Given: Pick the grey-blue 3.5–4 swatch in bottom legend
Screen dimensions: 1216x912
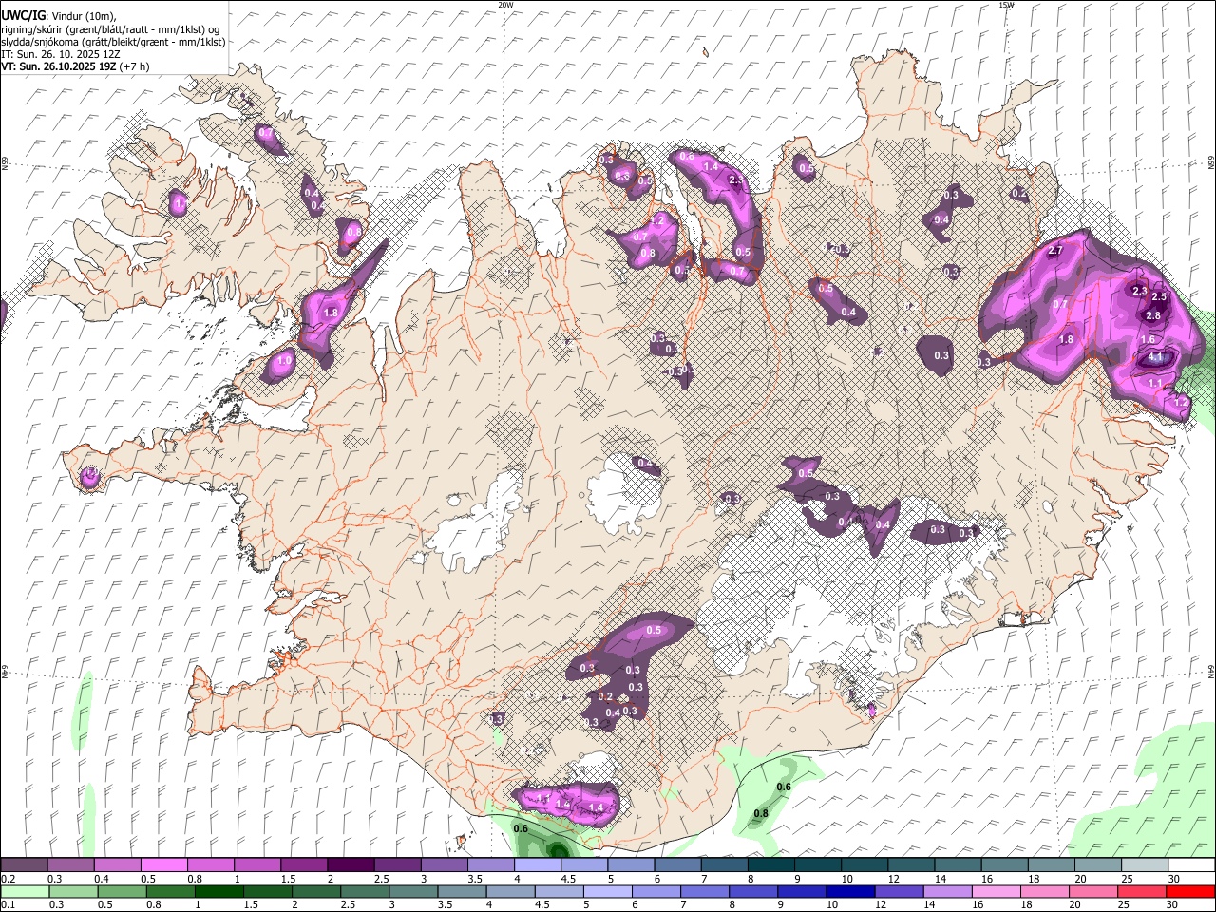Looking at the screenshot, I should coord(462,891).
